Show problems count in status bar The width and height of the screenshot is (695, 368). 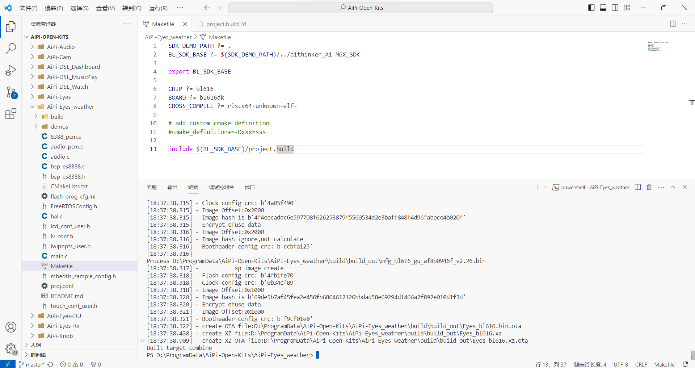pos(72,364)
